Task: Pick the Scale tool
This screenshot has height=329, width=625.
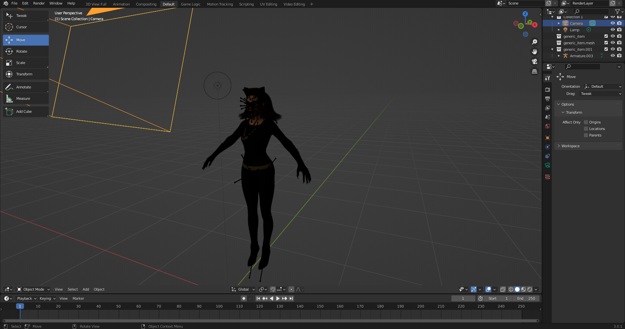Action: [x=26, y=63]
